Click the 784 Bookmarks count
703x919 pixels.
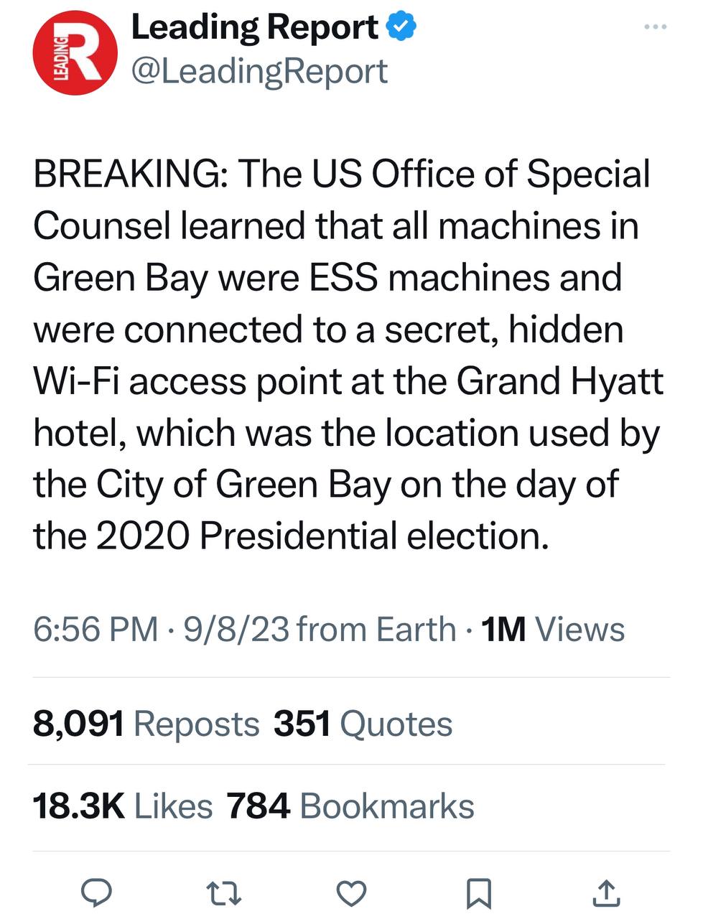(350, 806)
